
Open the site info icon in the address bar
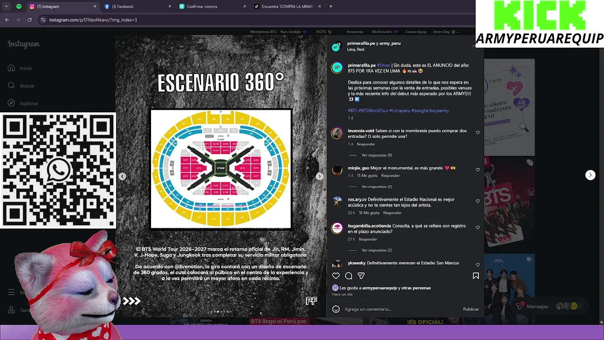tap(43, 20)
